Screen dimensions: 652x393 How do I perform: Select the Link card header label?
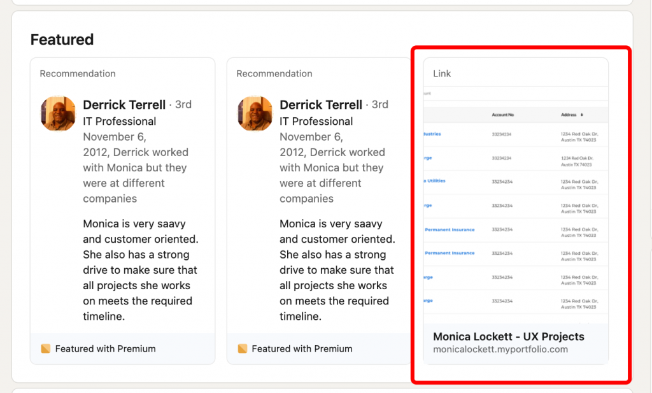[441, 73]
